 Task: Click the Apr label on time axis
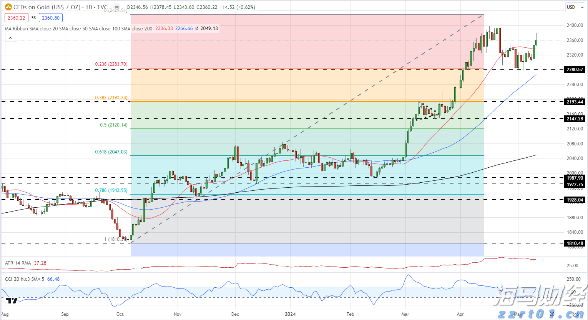tap(460, 314)
